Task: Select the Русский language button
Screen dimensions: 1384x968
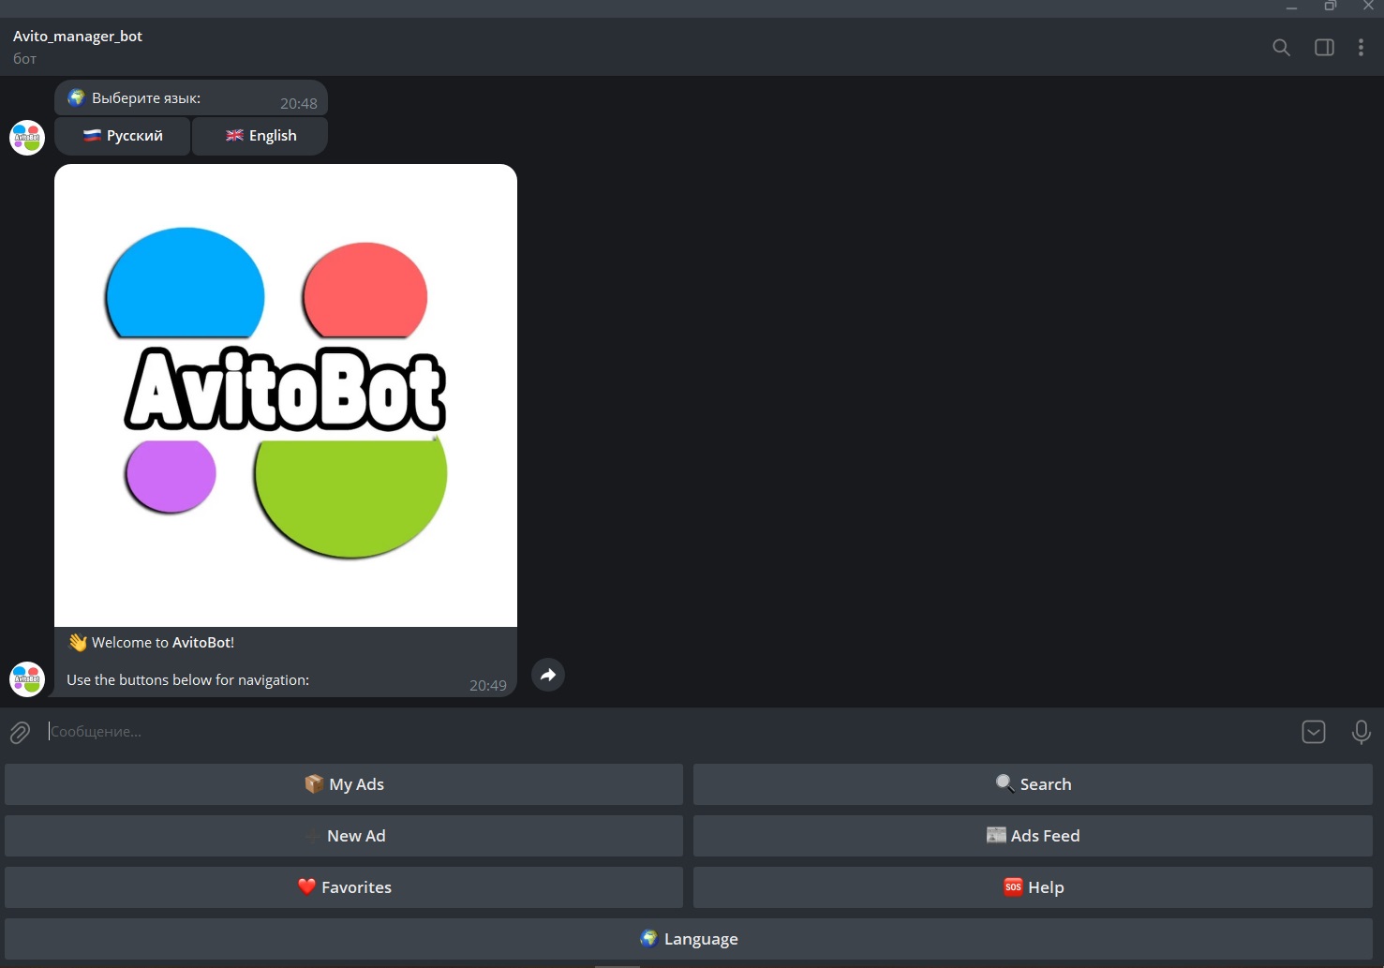Action: click(x=123, y=136)
